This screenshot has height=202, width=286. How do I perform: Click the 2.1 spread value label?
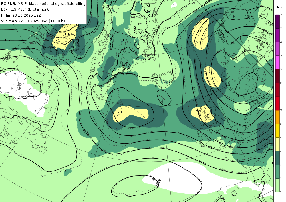coord(67,171)
